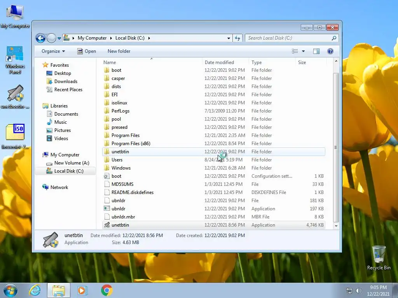Open Recent Places in navigation pane

[68, 90]
